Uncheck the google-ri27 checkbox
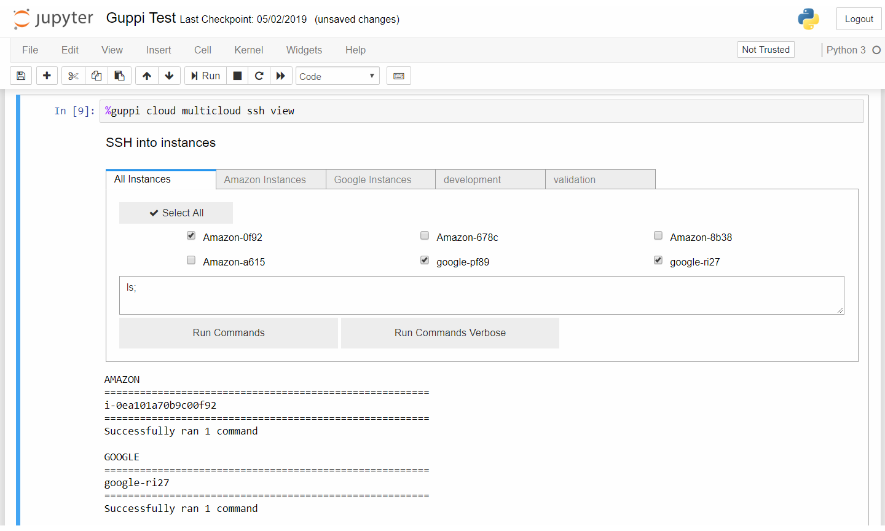885x531 pixels. tap(658, 261)
